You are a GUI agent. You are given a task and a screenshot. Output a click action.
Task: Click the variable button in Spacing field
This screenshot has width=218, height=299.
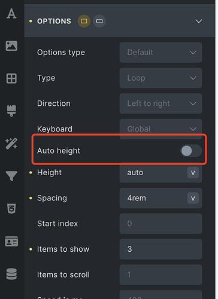tap(193, 198)
